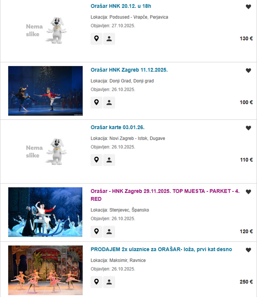Favorite the Orašar HNK 20.12. listing heart
The height and width of the screenshot is (297, 257).
pyautogui.click(x=248, y=7)
